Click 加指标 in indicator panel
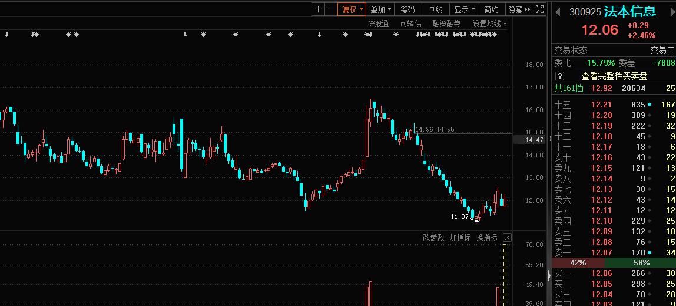The width and height of the screenshot is (676, 306). click(x=460, y=237)
